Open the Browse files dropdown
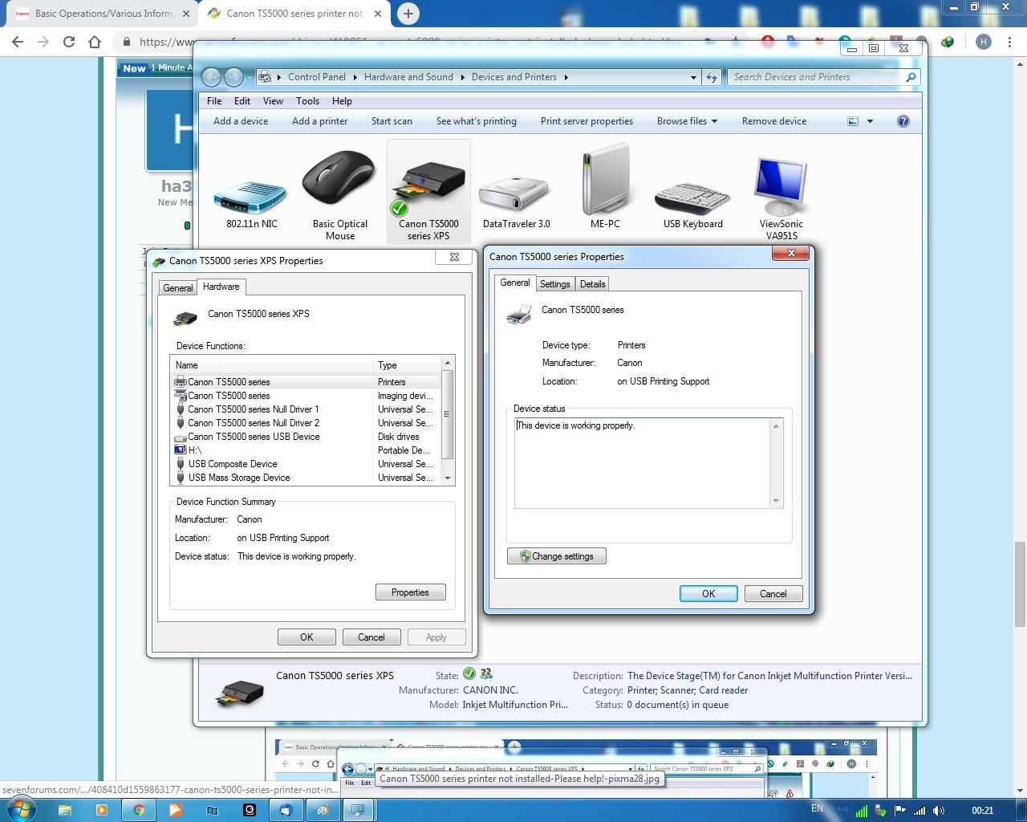Viewport: 1027px width, 822px height. [x=686, y=121]
